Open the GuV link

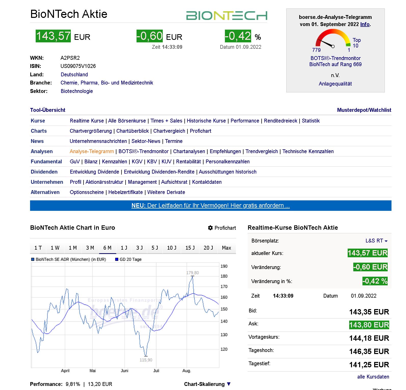(x=75, y=162)
